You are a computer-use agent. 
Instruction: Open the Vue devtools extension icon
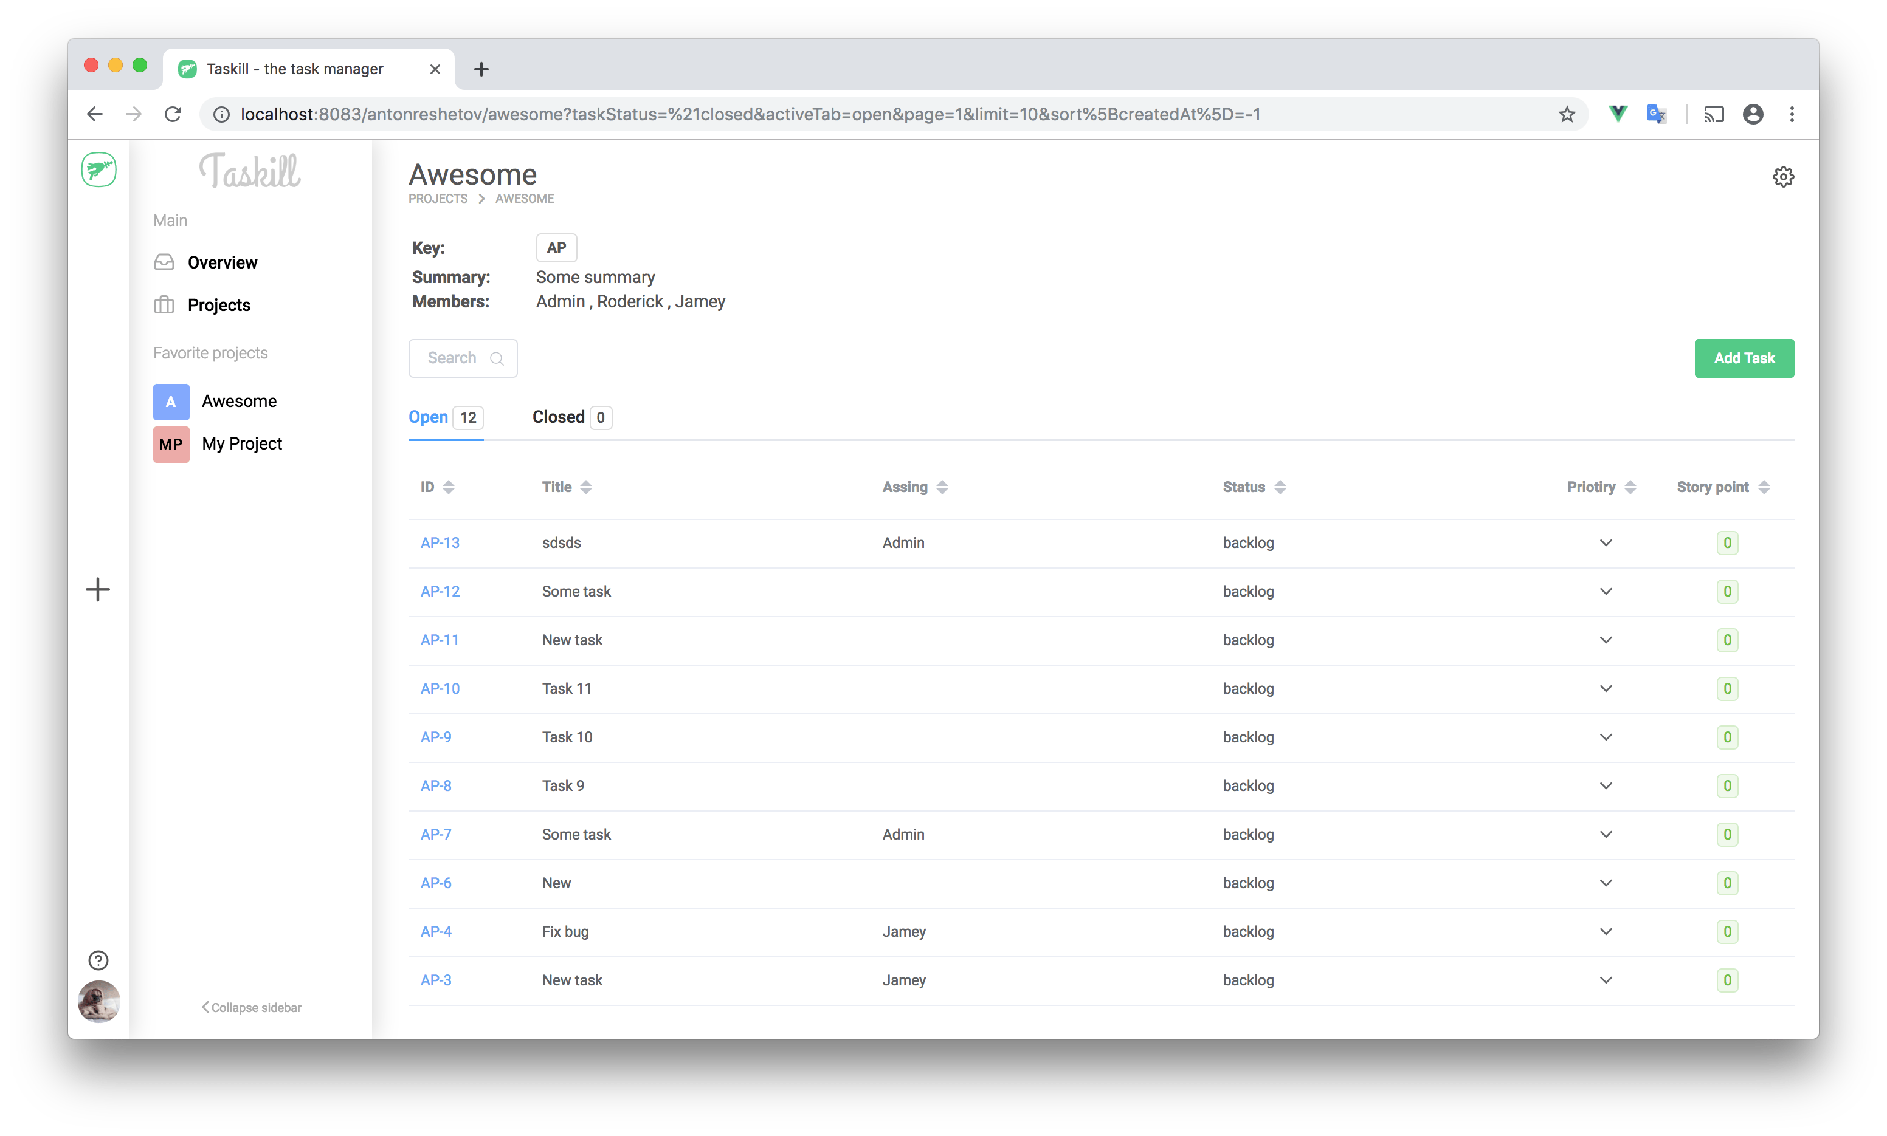point(1618,114)
